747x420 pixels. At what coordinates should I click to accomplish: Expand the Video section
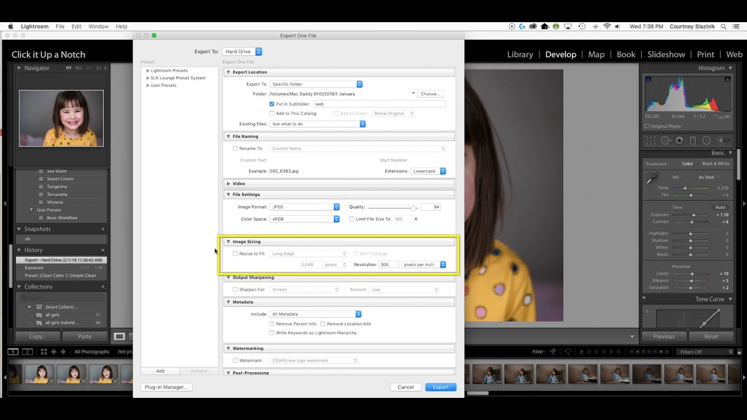pos(229,184)
